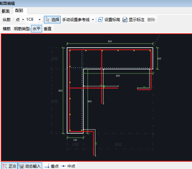
Task: Toggle 正交 orthogonal mode text
Action: 13,166
